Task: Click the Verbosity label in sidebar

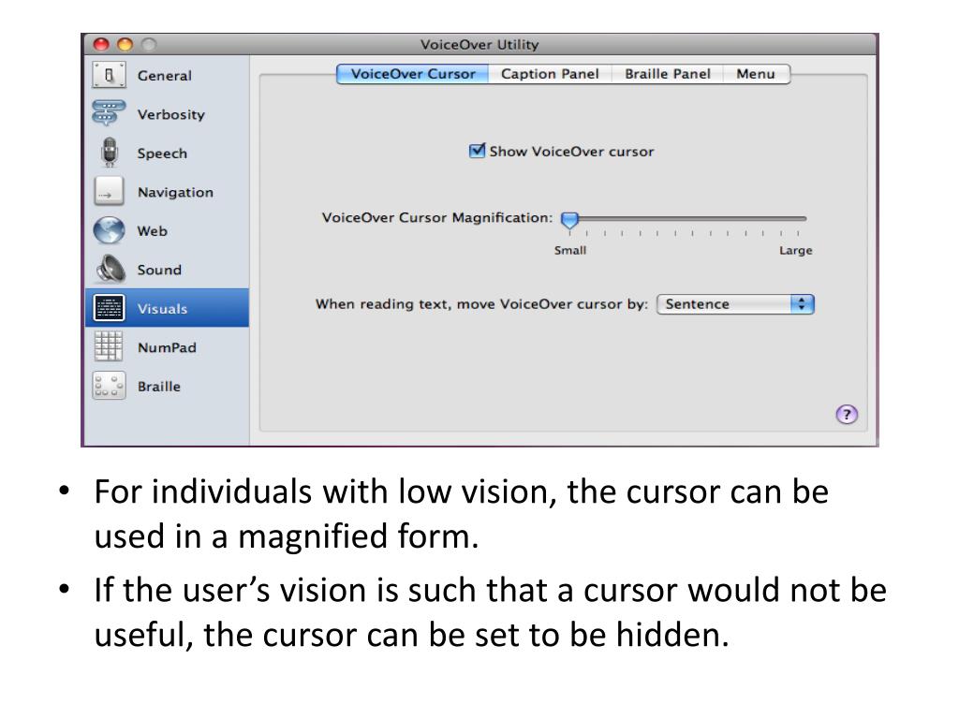Action: [x=171, y=114]
